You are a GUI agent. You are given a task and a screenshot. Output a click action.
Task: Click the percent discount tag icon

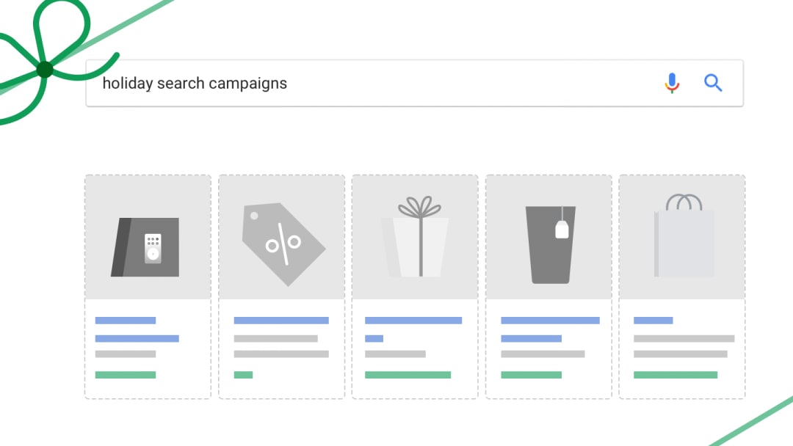pyautogui.click(x=283, y=243)
